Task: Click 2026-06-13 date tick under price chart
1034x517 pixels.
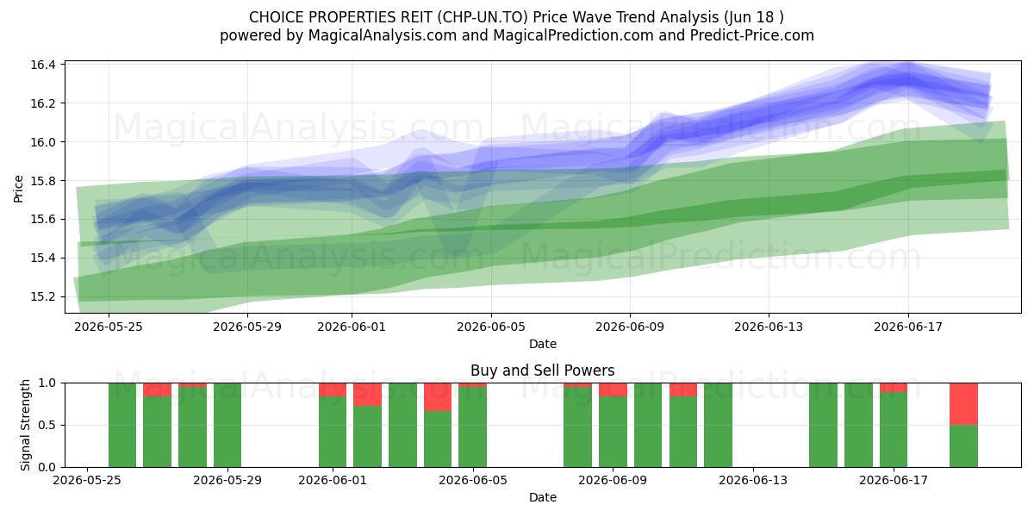Action: coord(769,327)
